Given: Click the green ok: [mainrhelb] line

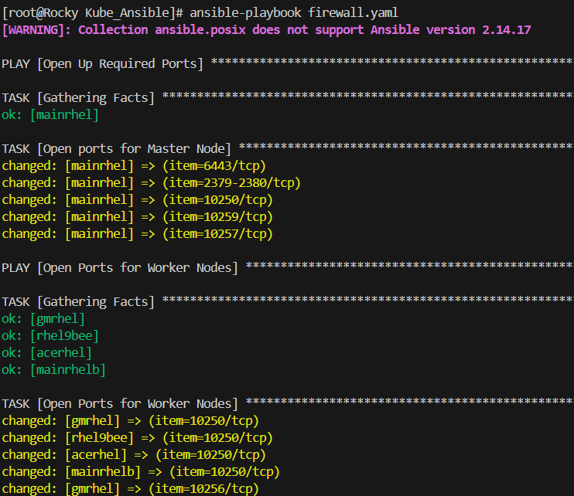Looking at the screenshot, I should (x=53, y=369).
